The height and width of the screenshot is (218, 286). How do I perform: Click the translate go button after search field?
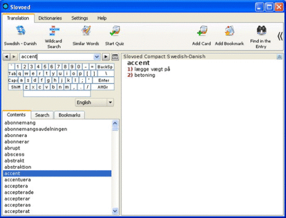[x=105, y=57]
